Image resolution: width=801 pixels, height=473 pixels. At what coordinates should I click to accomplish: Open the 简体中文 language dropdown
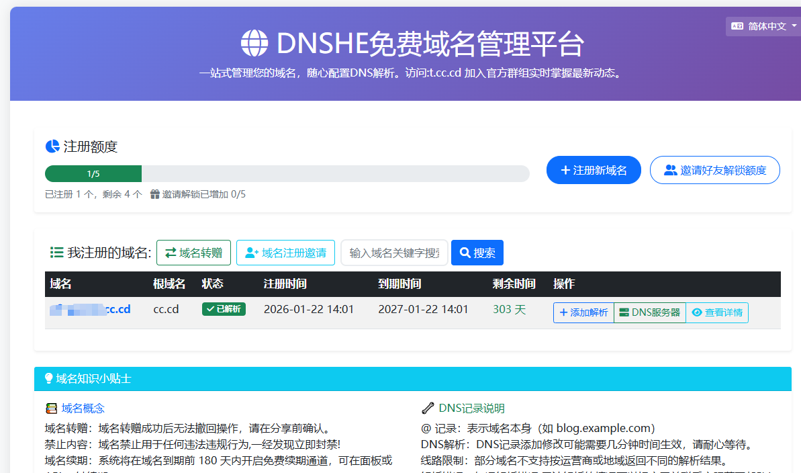point(763,26)
